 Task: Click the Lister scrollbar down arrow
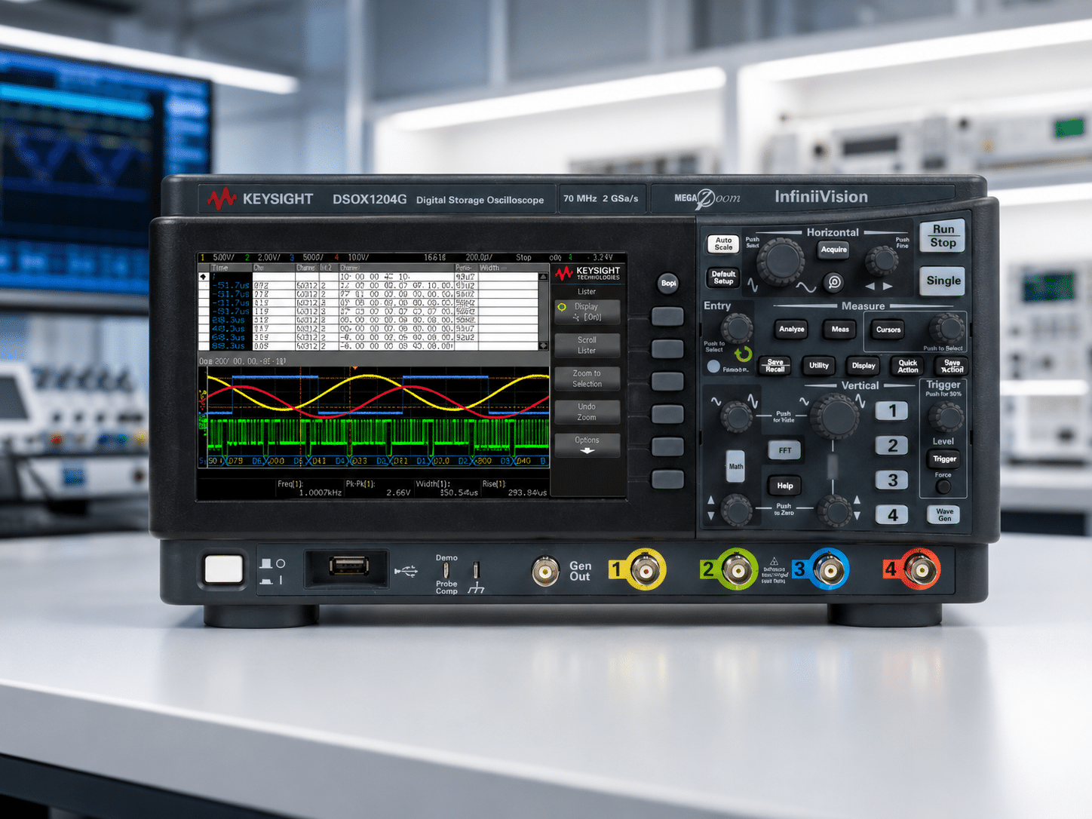tap(543, 345)
